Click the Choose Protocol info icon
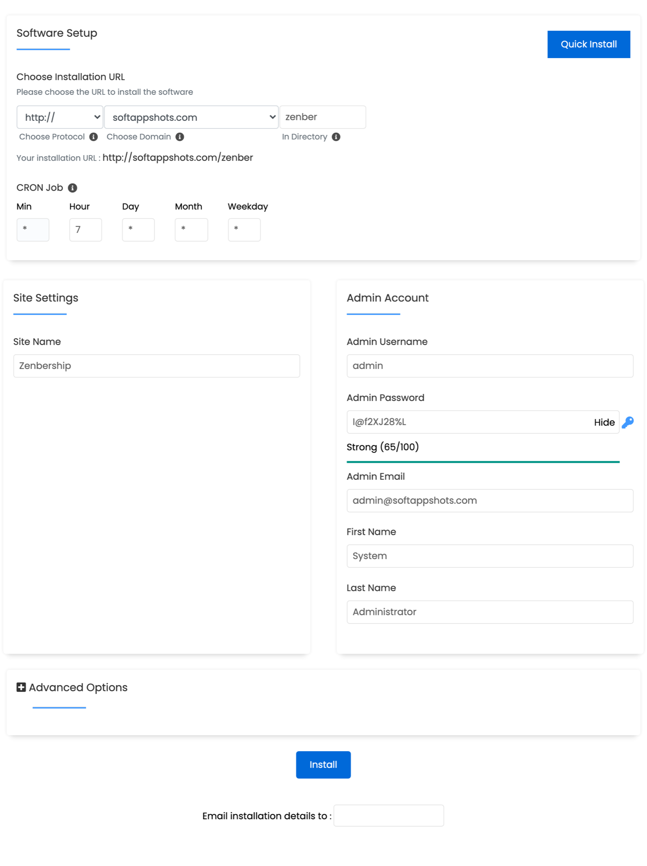This screenshot has width=647, height=866. click(x=94, y=137)
